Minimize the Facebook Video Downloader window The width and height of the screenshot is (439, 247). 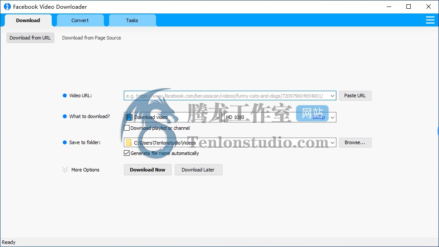coord(389,7)
